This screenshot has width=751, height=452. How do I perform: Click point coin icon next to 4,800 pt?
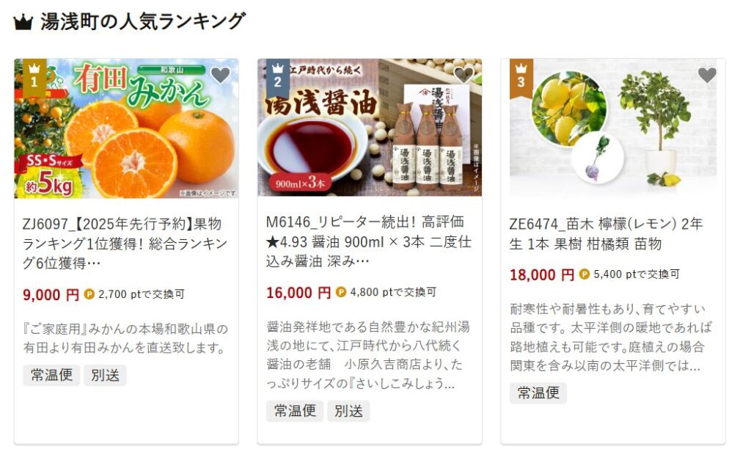tap(341, 292)
